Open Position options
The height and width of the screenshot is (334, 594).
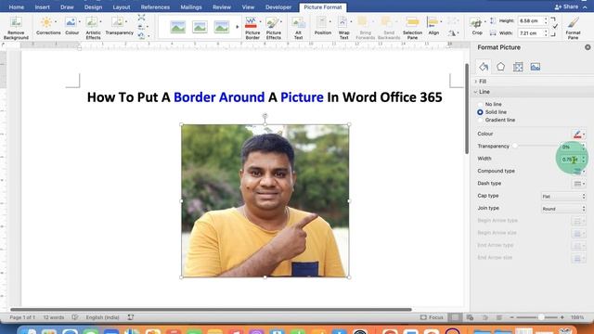[x=323, y=26]
